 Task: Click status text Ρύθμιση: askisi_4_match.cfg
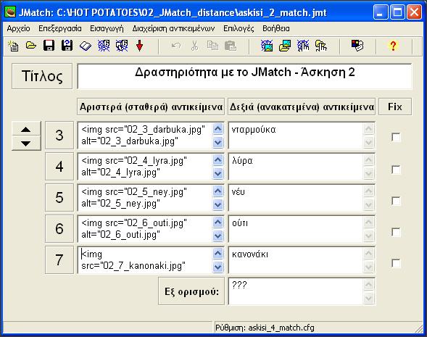265,328
